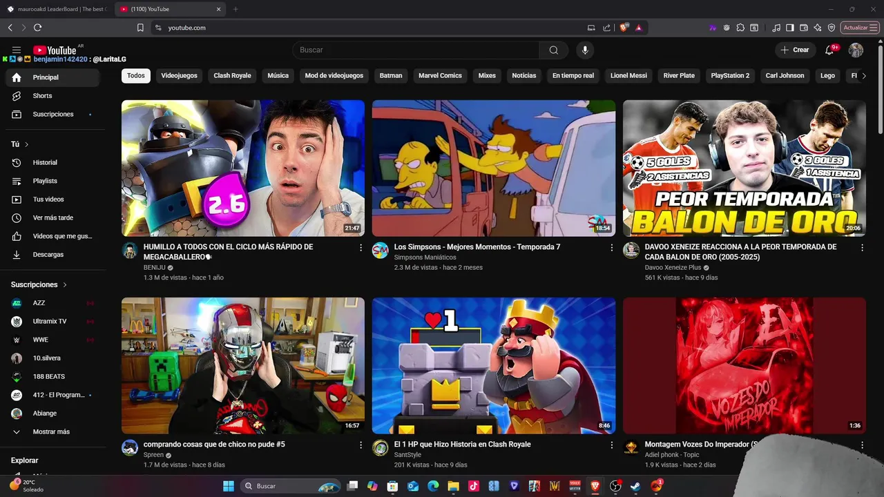Screen dimensions: 884x497
Task: Open the 188 BEATS subscription
Action: (x=52, y=376)
